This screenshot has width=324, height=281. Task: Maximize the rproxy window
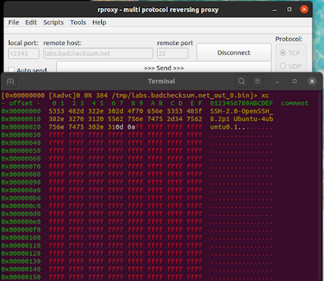tap(289, 10)
